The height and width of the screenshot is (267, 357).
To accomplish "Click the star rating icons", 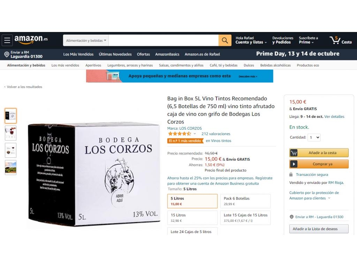I will point(180,134).
